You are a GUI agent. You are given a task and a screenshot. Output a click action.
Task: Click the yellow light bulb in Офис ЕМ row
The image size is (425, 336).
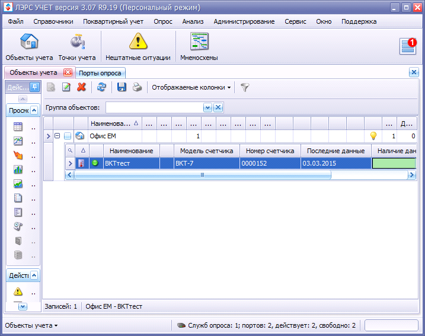coord(373,136)
